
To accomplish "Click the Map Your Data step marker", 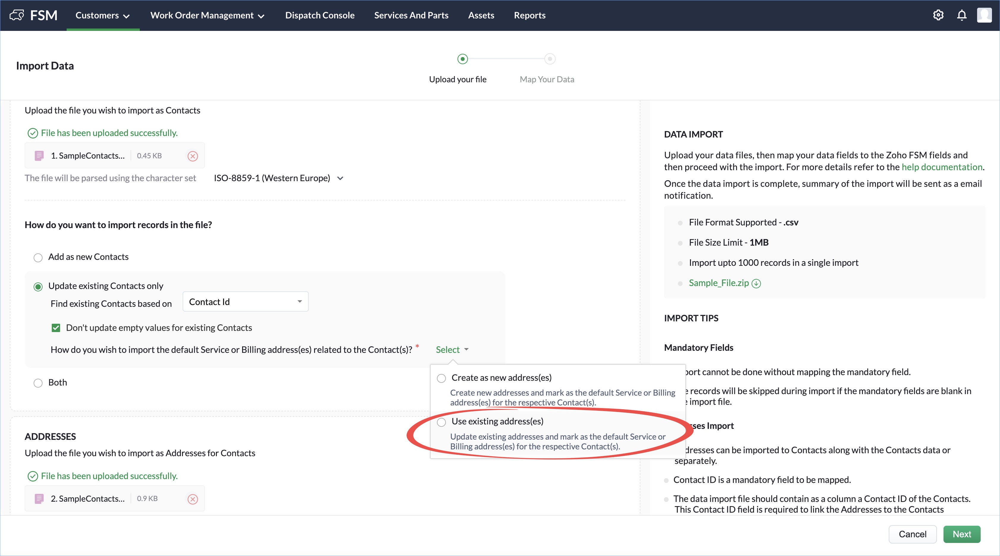I will [550, 59].
